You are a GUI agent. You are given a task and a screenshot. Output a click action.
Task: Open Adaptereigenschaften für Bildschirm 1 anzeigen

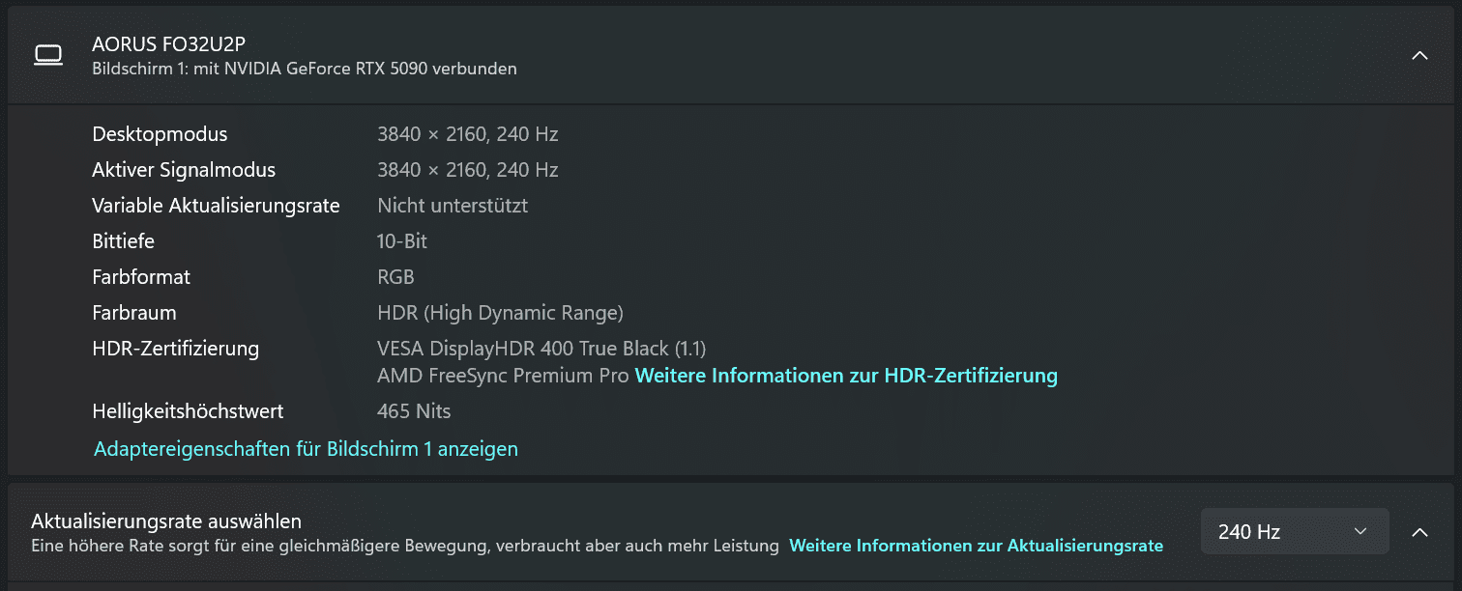coord(306,449)
